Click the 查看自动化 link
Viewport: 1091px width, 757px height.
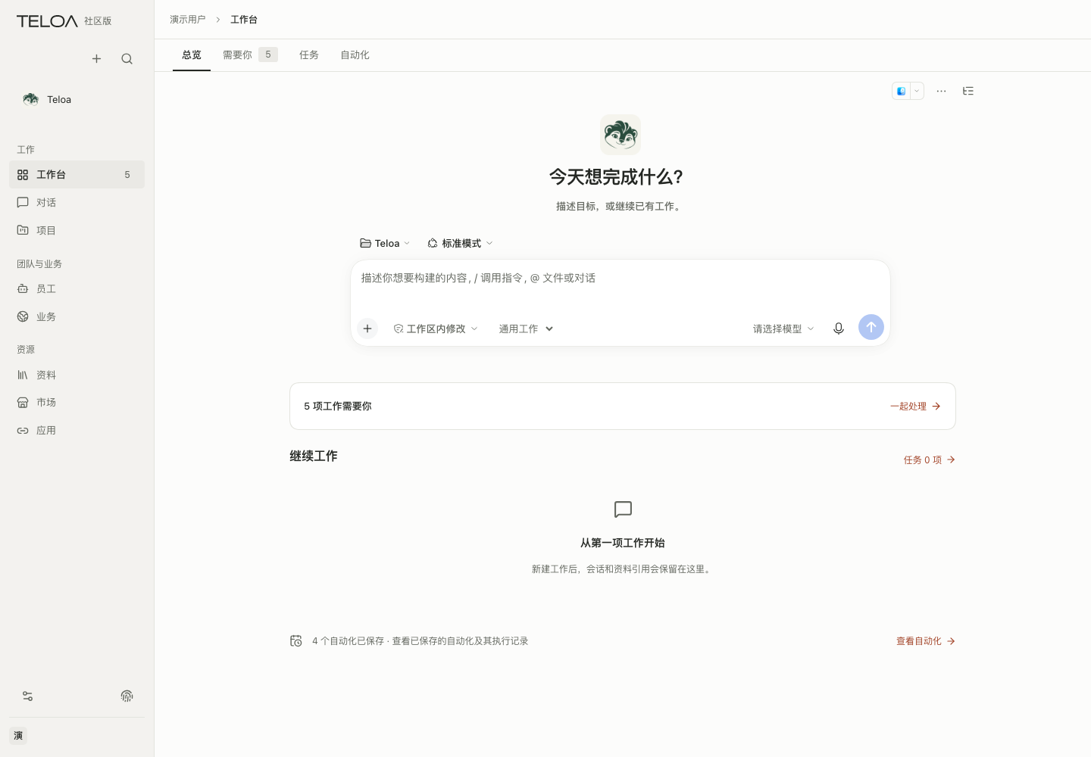[926, 641]
